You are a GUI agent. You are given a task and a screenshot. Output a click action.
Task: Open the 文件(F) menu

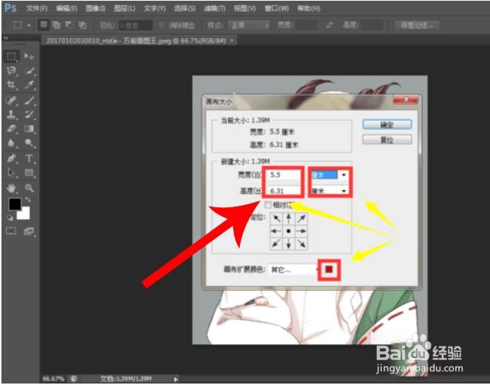coord(36,8)
